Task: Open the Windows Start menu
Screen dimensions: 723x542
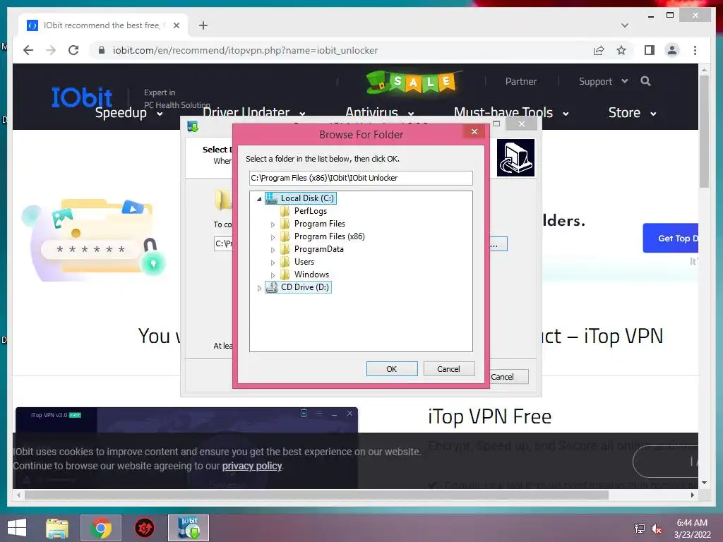Action: point(17,528)
